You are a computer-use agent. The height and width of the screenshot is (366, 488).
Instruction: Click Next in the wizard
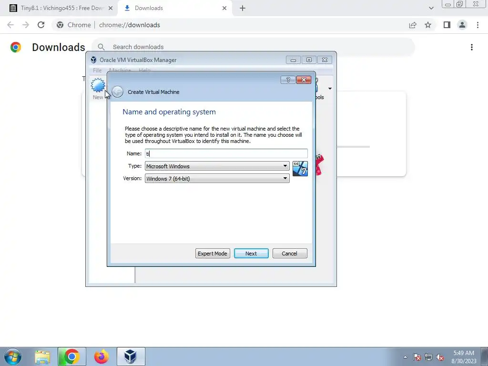(x=251, y=254)
